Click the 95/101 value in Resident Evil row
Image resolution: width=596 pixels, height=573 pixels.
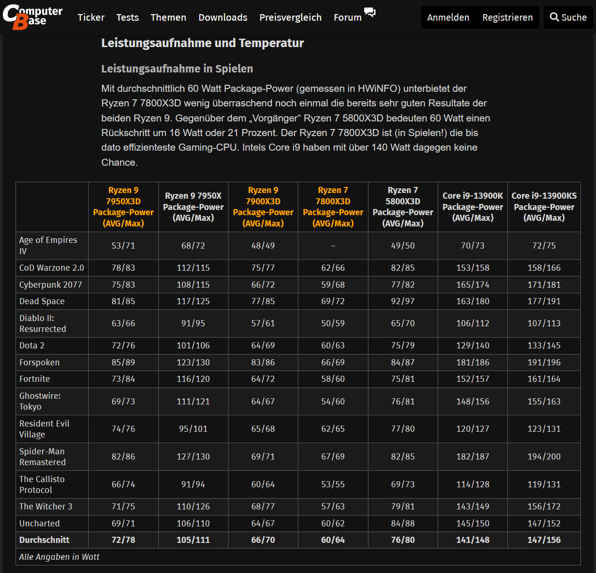click(x=193, y=429)
